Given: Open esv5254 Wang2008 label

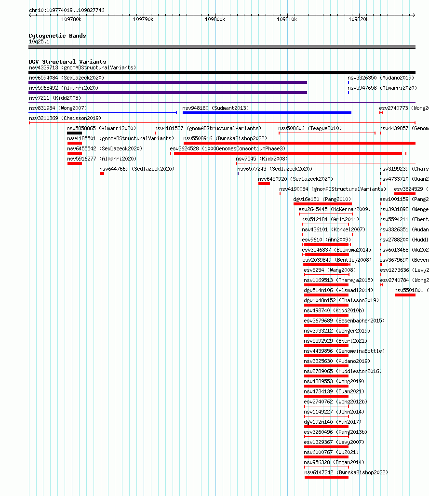Looking at the screenshot, I should (x=330, y=270).
